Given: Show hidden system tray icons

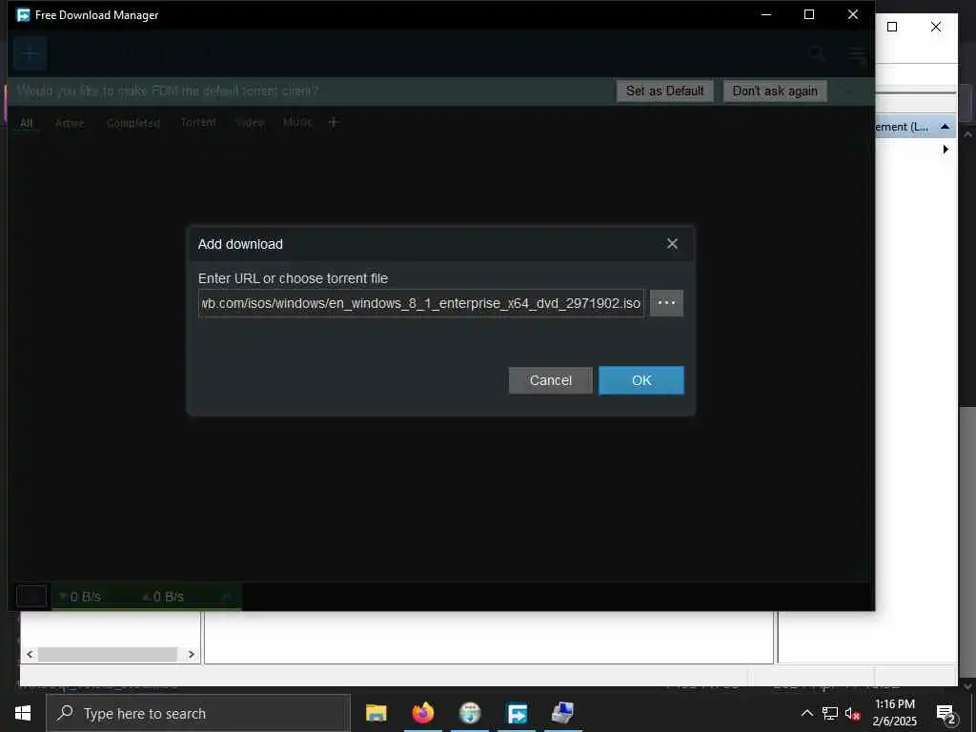Looking at the screenshot, I should (806, 713).
